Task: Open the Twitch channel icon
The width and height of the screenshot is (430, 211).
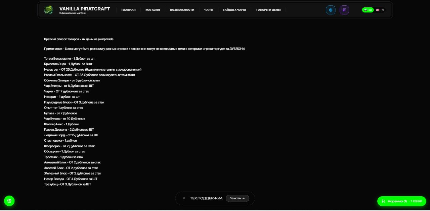Action: click(x=344, y=10)
